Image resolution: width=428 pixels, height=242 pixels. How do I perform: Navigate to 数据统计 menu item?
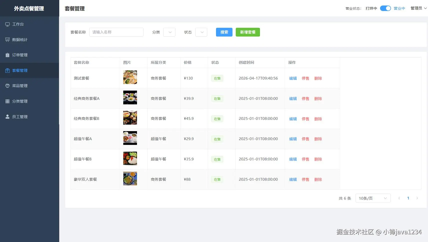[x=29, y=40]
